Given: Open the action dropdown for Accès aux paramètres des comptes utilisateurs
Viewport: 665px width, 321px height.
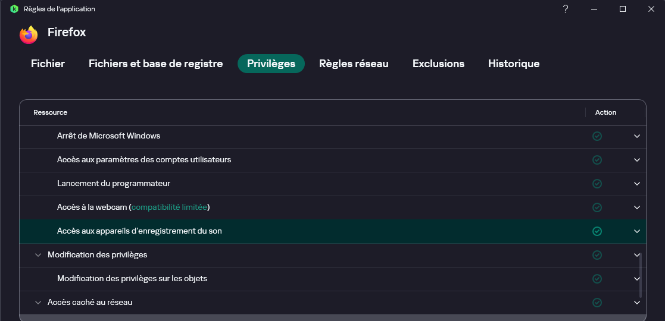Looking at the screenshot, I should click(637, 160).
